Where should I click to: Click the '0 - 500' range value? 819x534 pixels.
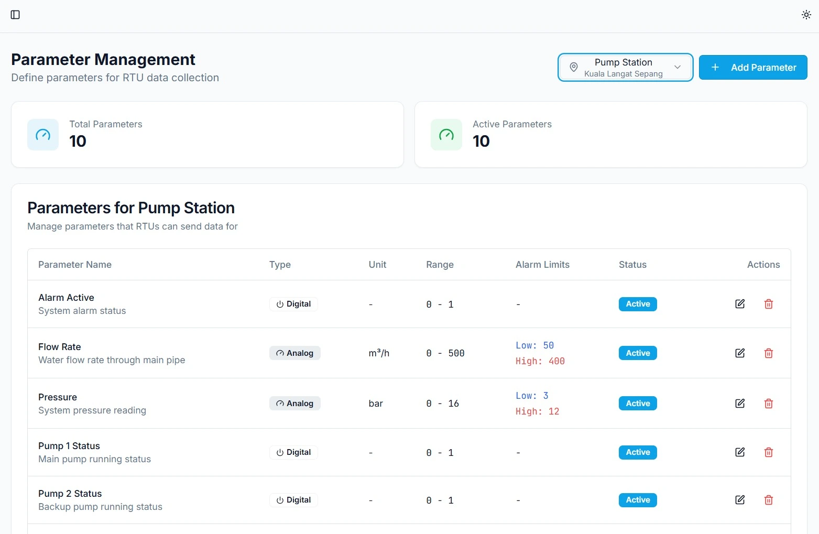point(445,353)
